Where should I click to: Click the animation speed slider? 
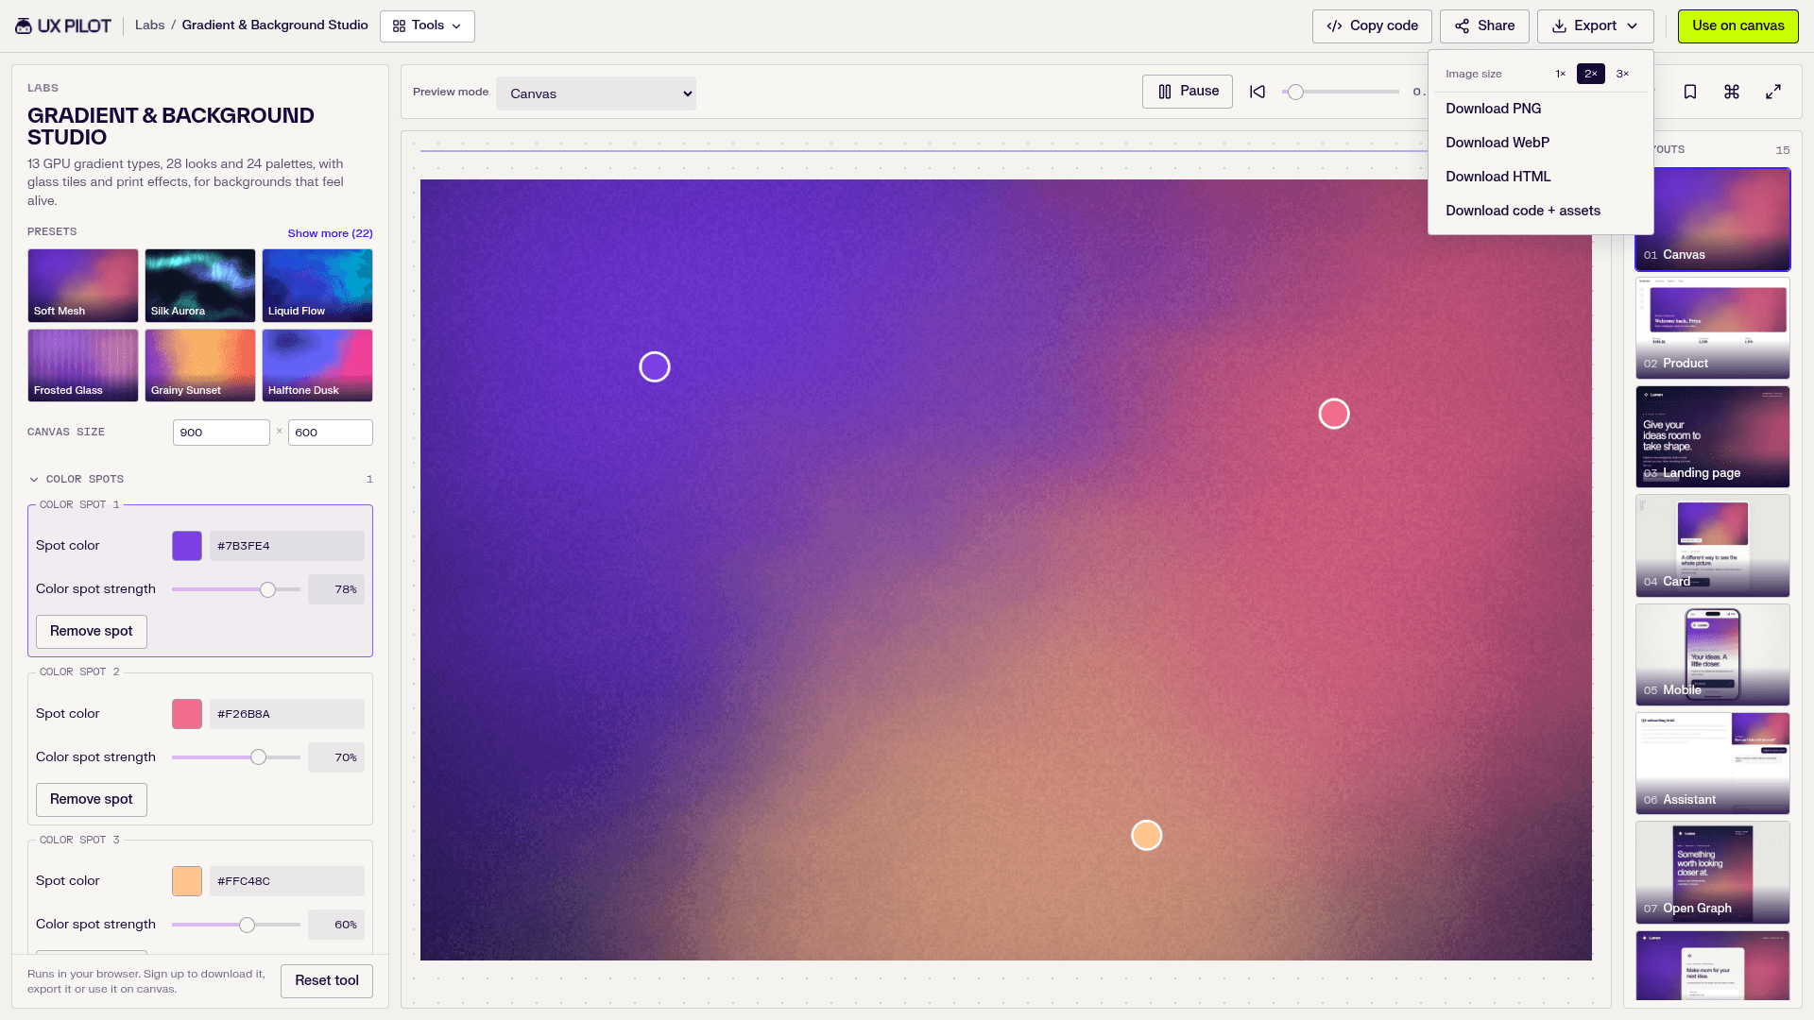point(1341,92)
